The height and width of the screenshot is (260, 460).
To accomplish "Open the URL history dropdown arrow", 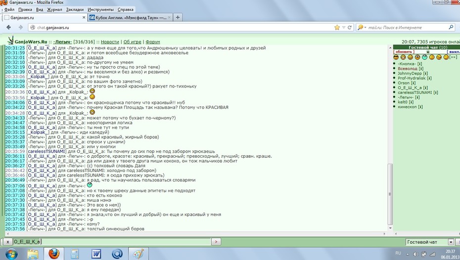I will pos(344,28).
